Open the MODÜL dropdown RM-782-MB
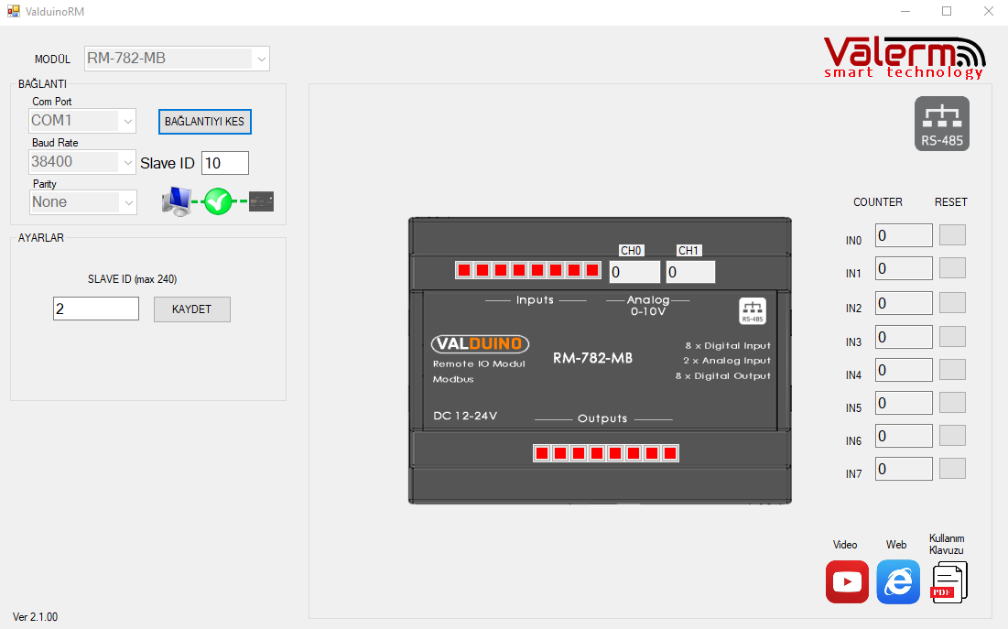Image resolution: width=1008 pixels, height=629 pixels. [177, 59]
